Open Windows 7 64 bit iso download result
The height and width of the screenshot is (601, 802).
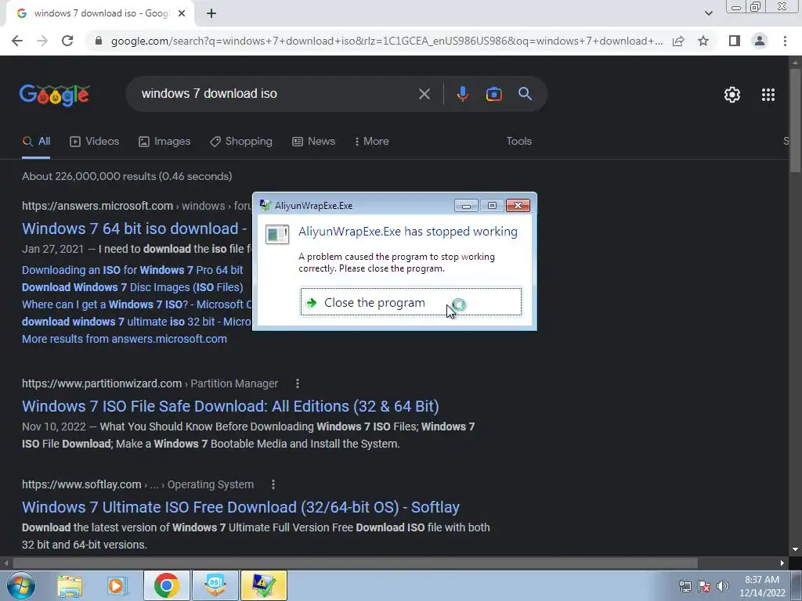(x=134, y=229)
